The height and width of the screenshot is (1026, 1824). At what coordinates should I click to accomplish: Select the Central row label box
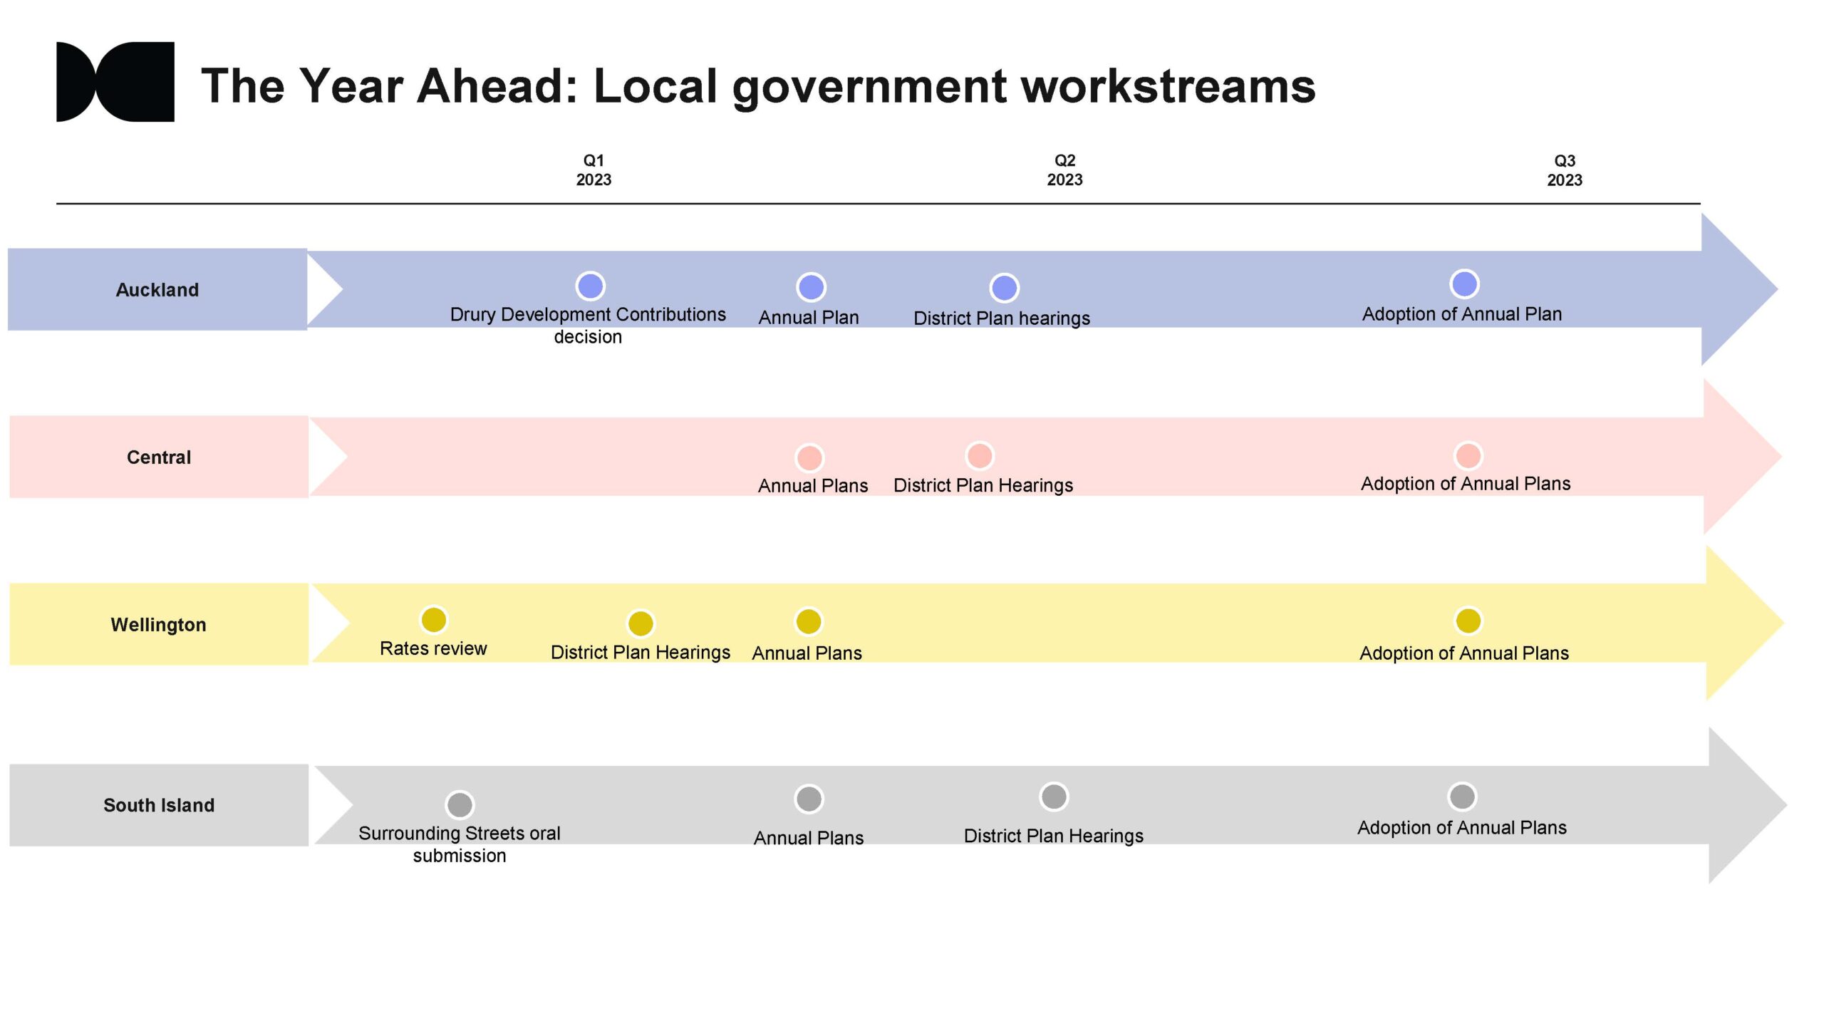click(x=159, y=457)
